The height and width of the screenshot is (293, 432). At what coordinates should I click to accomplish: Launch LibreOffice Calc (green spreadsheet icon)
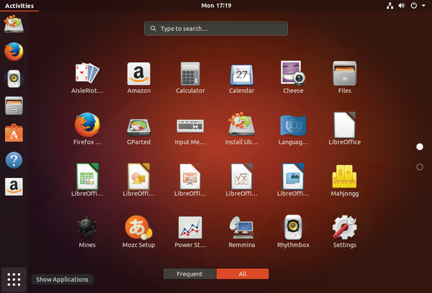87,180
